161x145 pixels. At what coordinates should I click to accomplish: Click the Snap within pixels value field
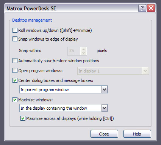(74, 50)
